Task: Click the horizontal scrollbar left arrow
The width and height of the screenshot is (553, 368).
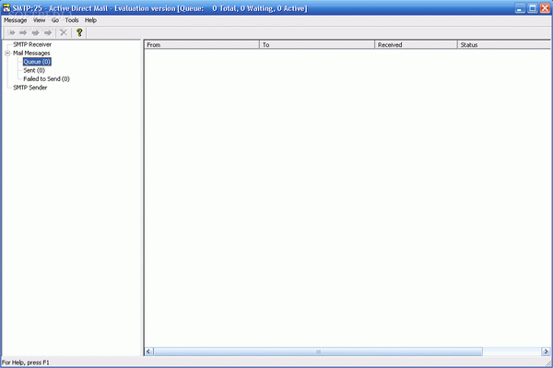Action: click(148, 351)
